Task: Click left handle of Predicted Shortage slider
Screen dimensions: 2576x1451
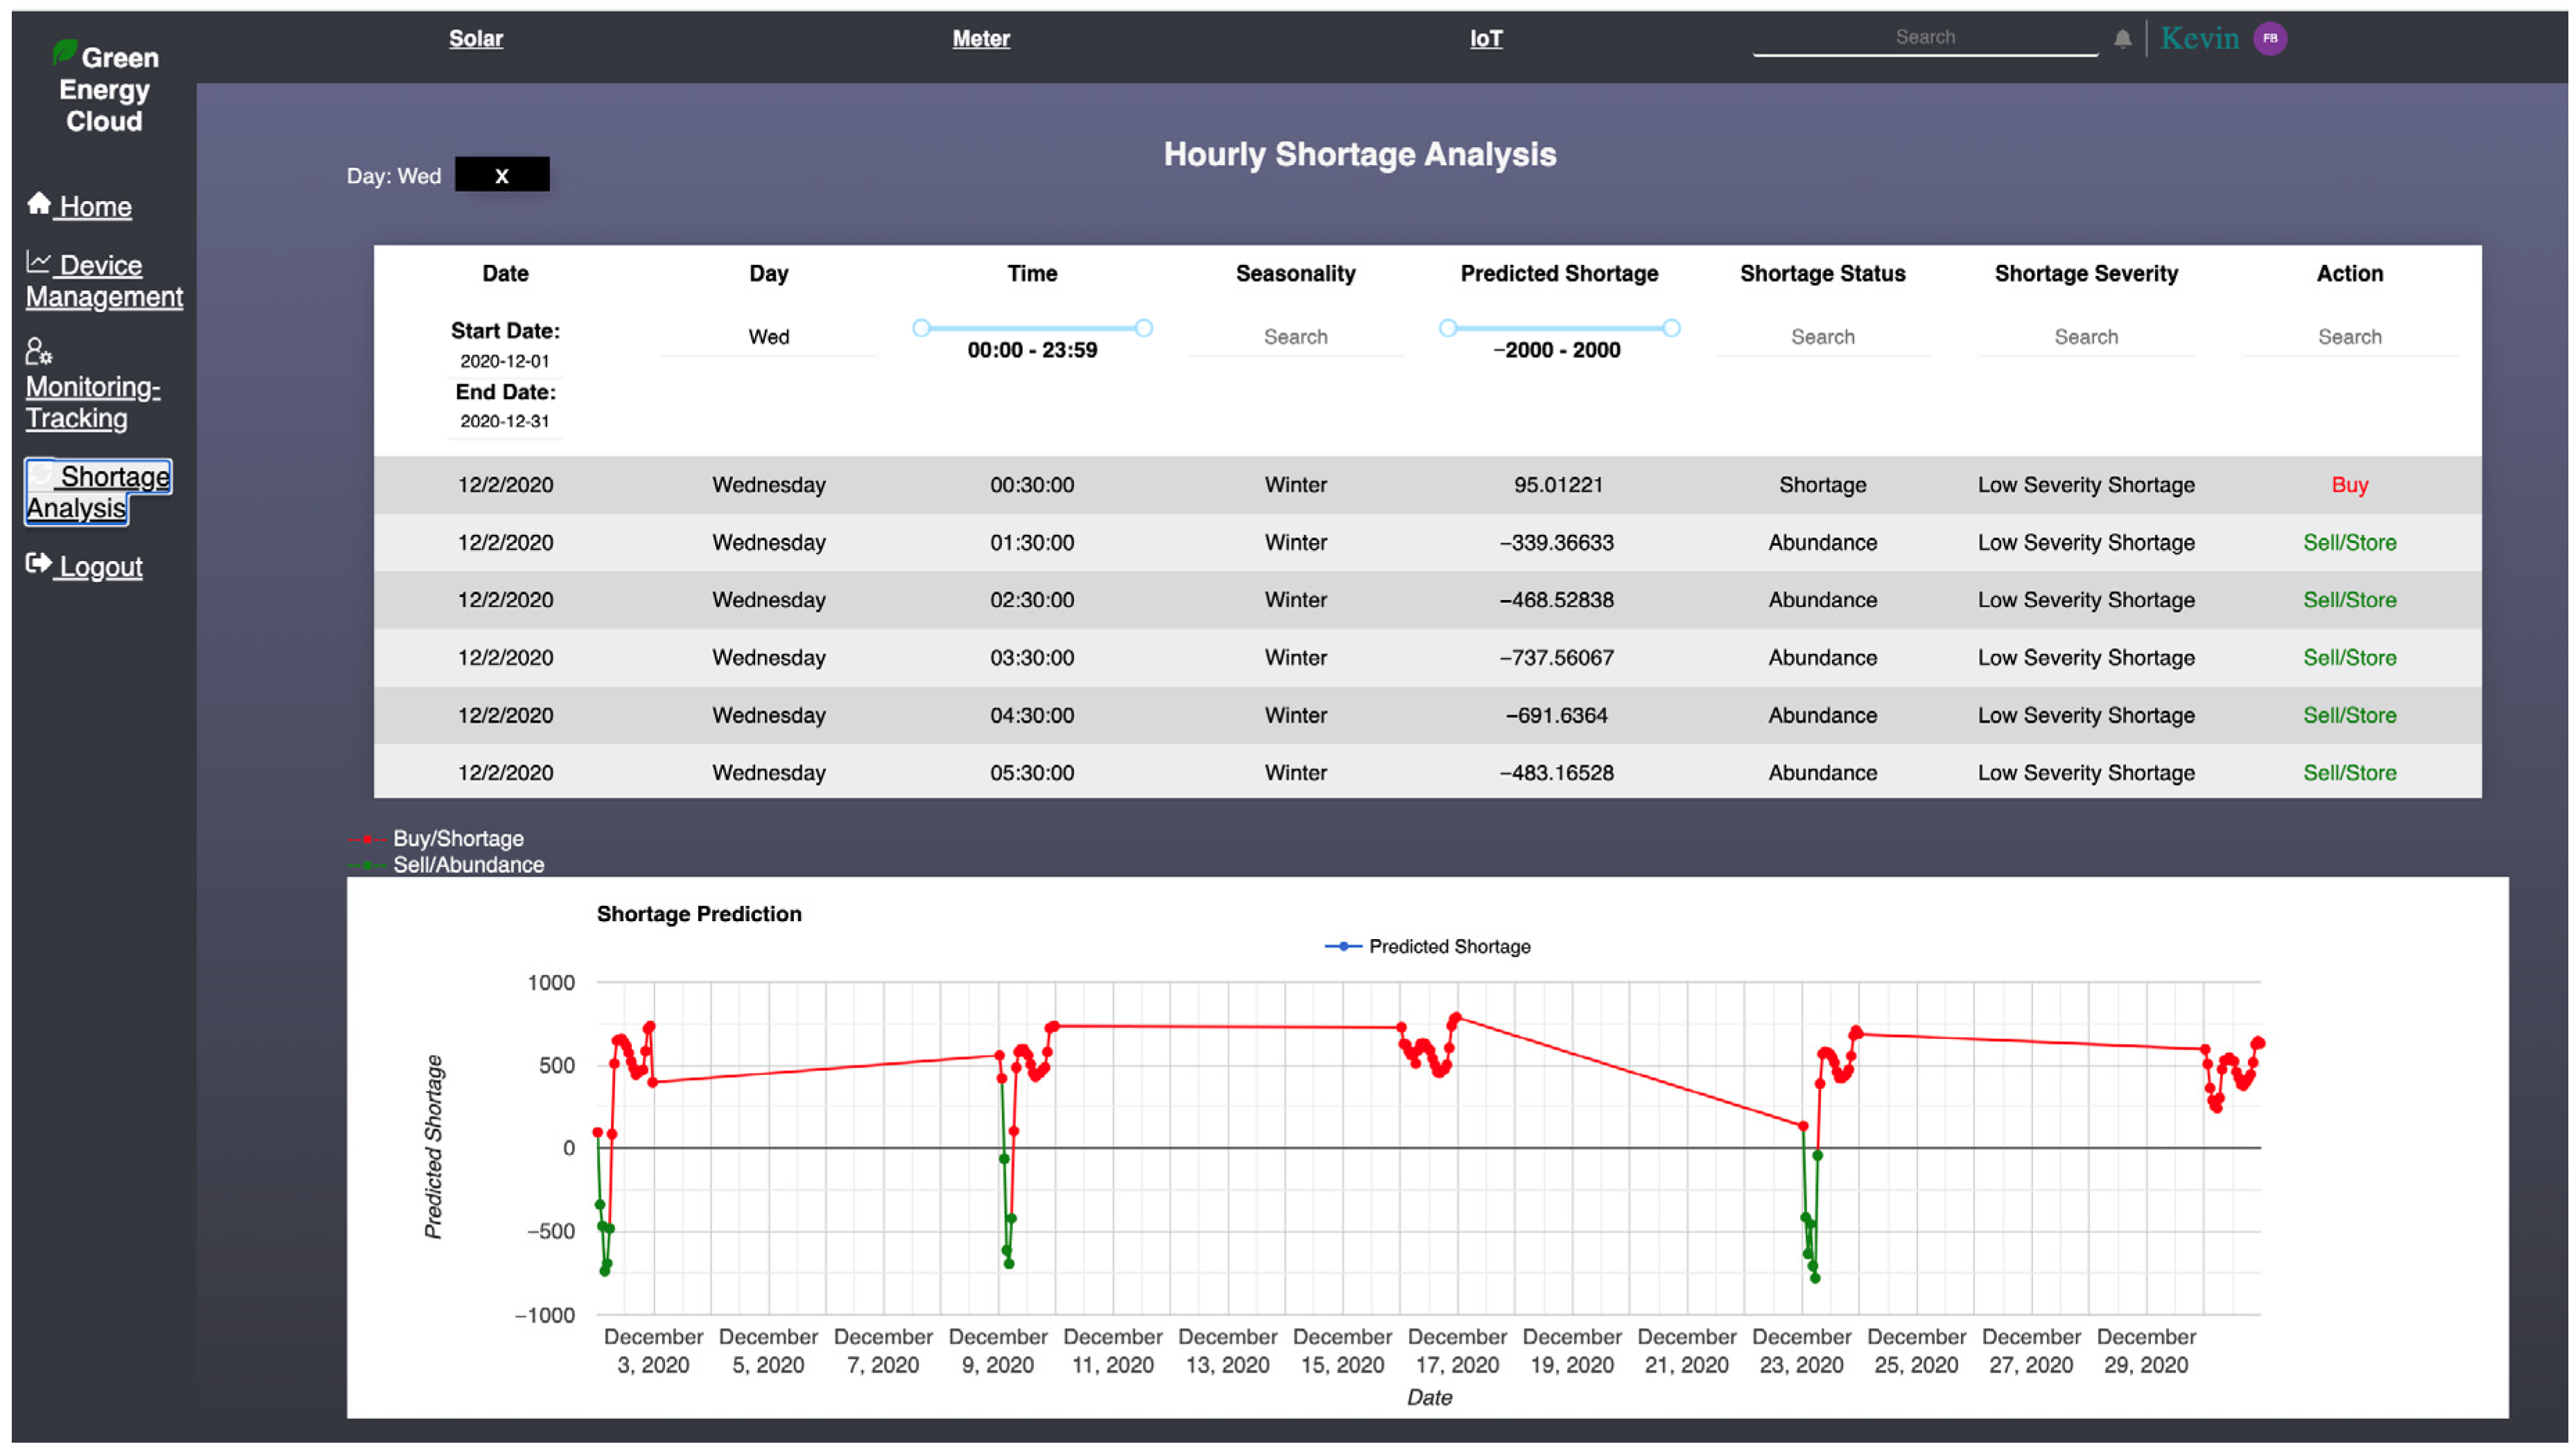Action: (1448, 328)
